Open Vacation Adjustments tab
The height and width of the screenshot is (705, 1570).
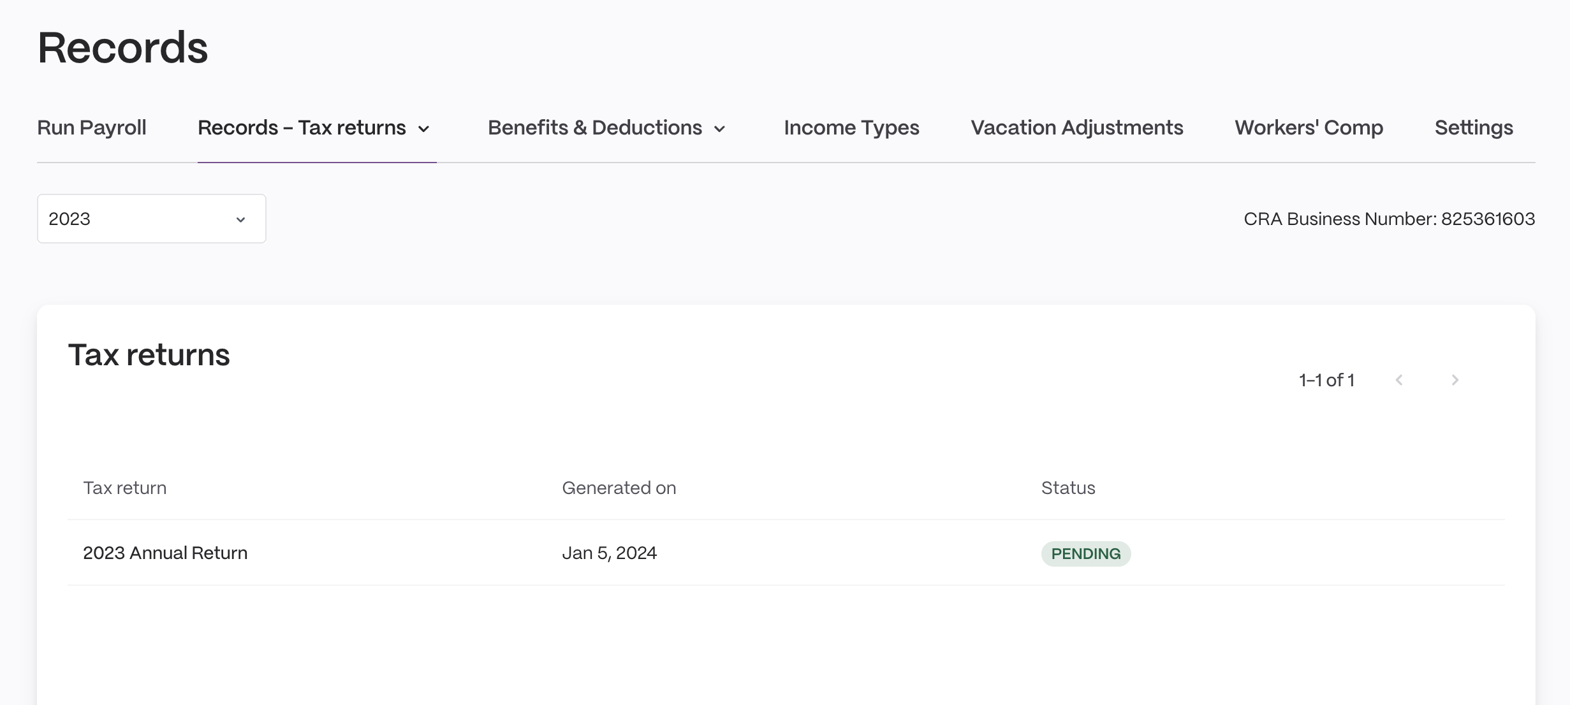pyautogui.click(x=1076, y=127)
